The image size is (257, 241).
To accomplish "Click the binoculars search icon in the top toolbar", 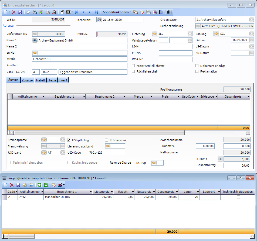I will tap(35, 12).
